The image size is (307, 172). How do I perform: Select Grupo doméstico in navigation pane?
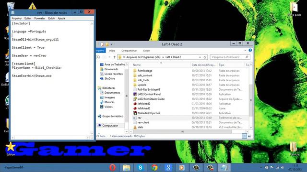(111, 116)
